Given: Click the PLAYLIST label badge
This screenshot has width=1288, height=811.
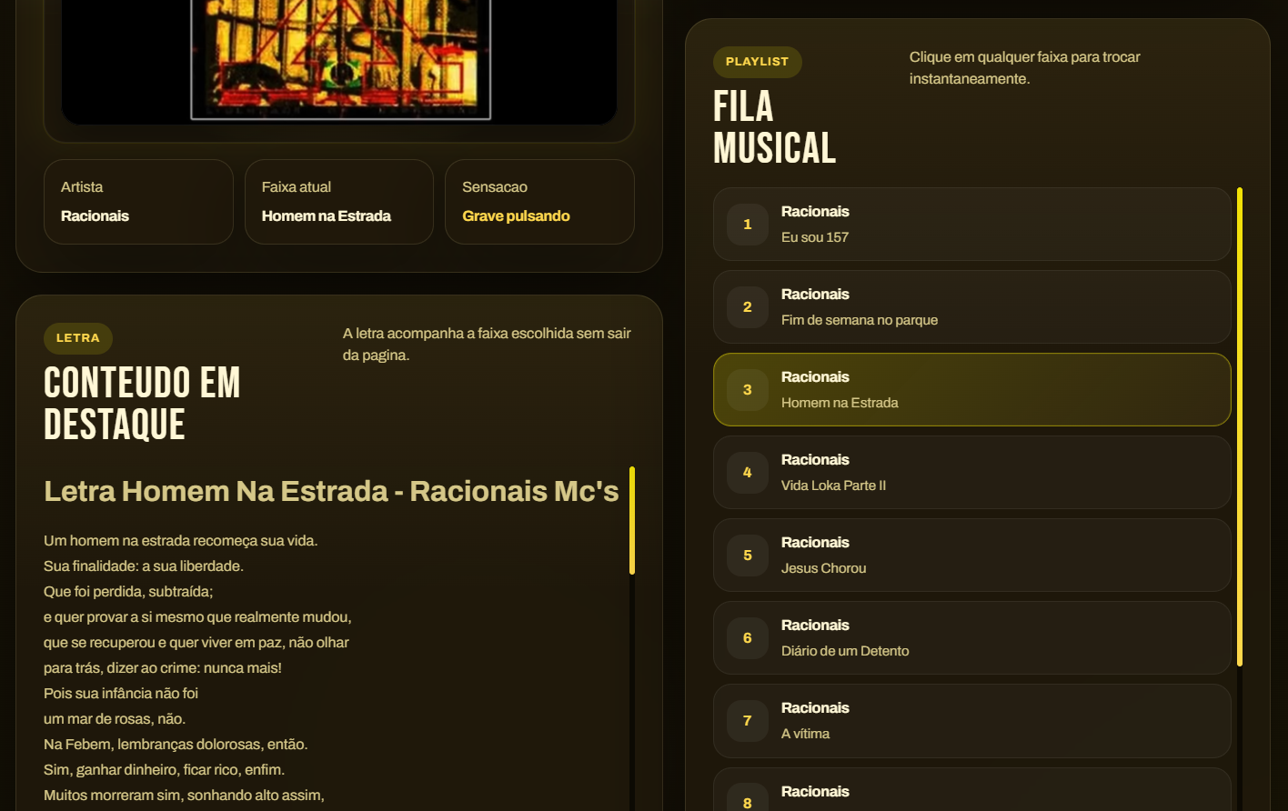Looking at the screenshot, I should [x=758, y=62].
